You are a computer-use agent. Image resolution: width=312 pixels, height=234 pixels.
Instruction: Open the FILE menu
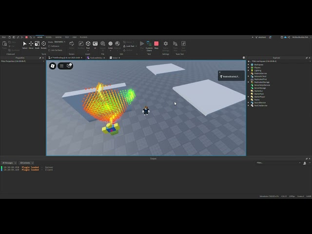(x=4, y=37)
